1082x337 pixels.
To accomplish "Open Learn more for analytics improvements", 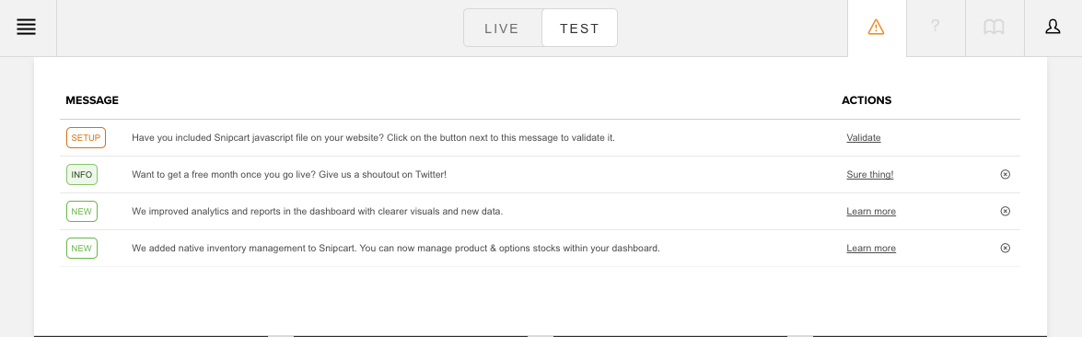I will (871, 211).
